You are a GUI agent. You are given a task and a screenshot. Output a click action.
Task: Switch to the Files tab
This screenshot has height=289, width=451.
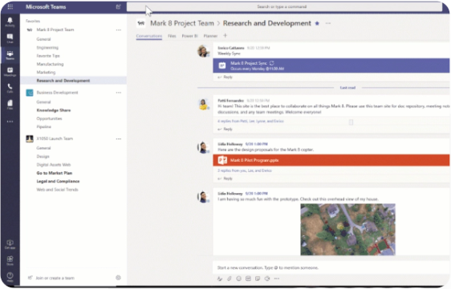point(172,36)
